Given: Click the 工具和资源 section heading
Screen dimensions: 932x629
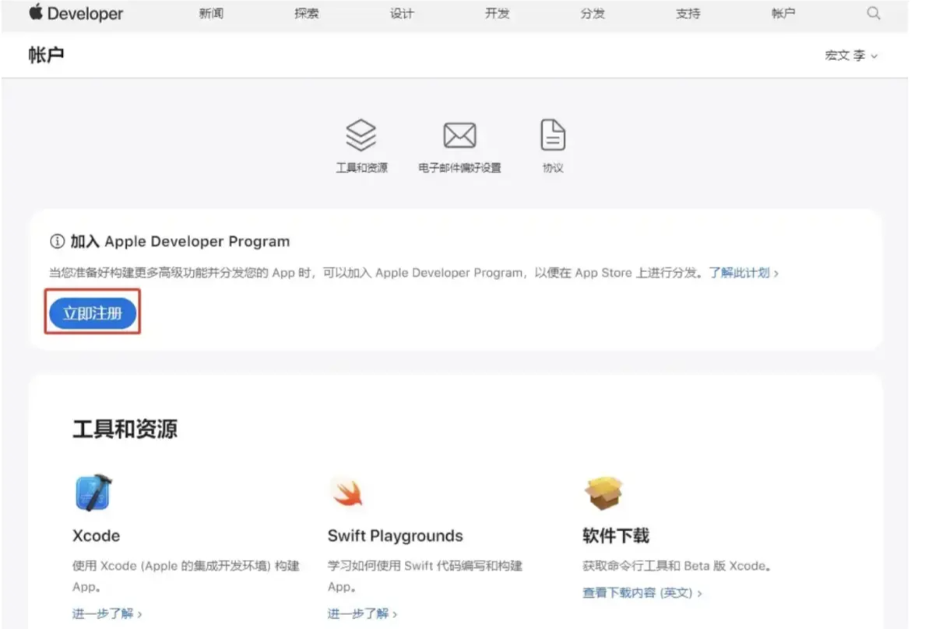Looking at the screenshot, I should pyautogui.click(x=125, y=429).
